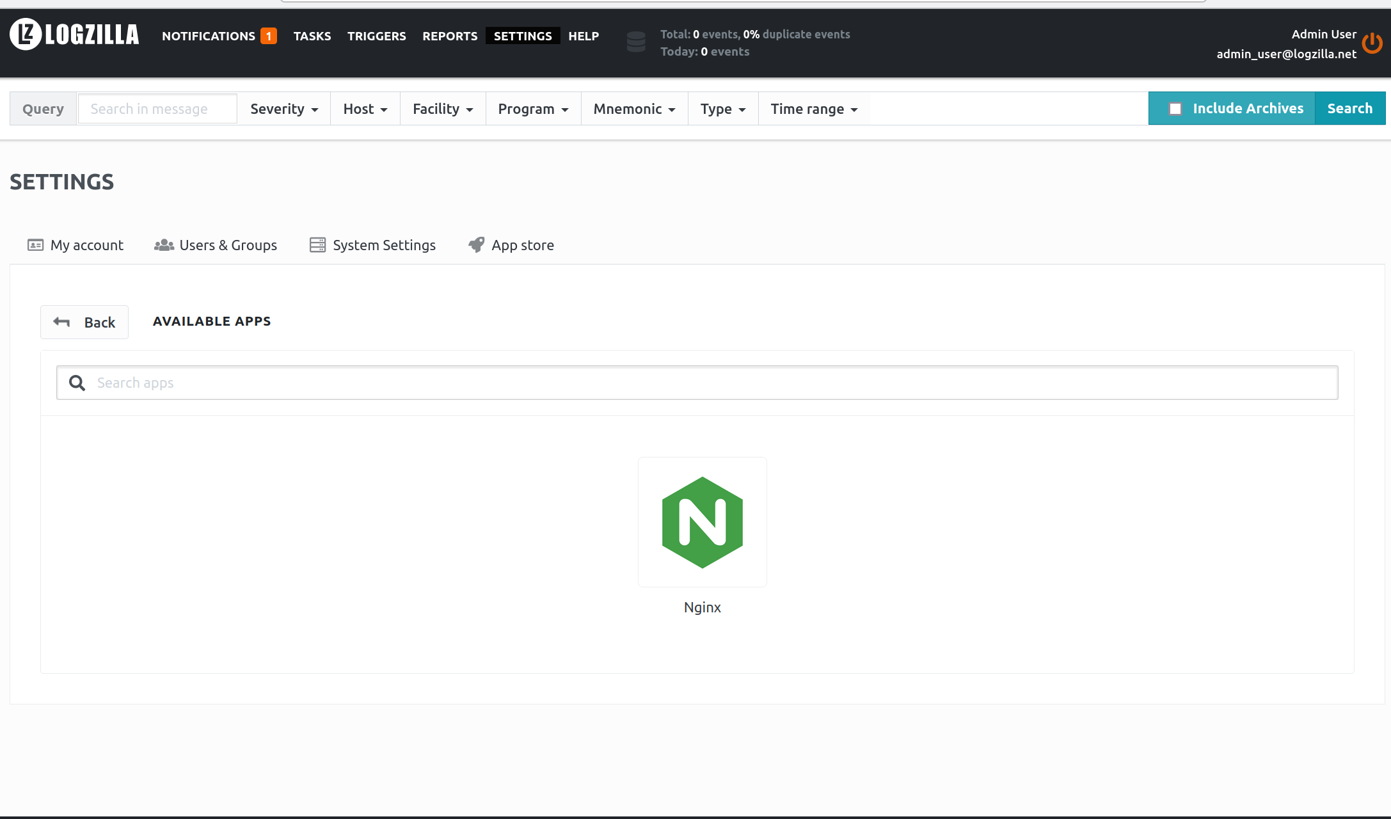The height and width of the screenshot is (819, 1391).
Task: Click the My account card icon
Action: (35, 245)
